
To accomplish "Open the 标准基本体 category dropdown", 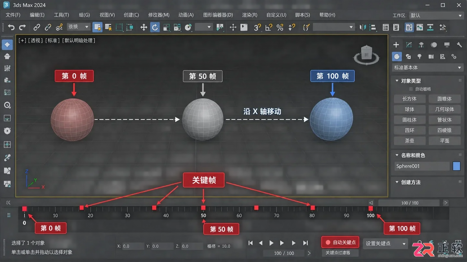I will coord(427,68).
